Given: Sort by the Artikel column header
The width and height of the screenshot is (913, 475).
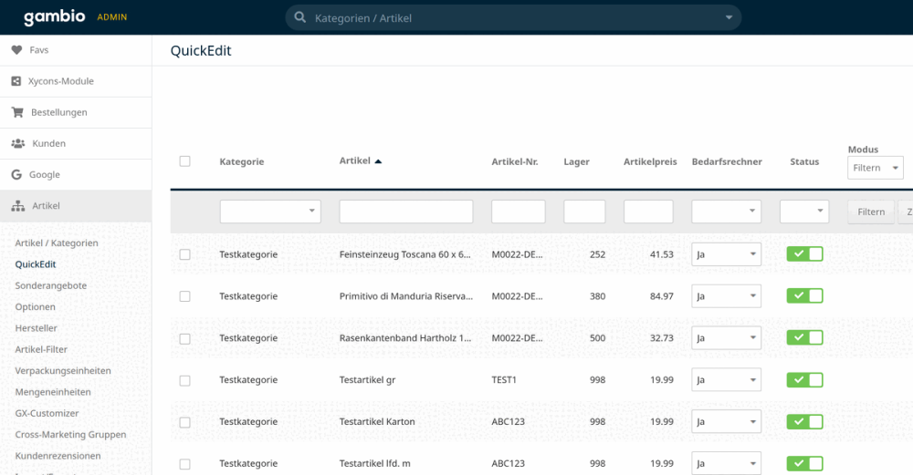Looking at the screenshot, I should [354, 160].
